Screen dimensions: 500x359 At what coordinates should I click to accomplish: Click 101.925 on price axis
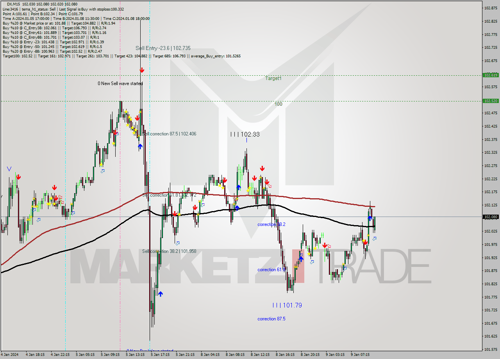[x=491, y=258]
